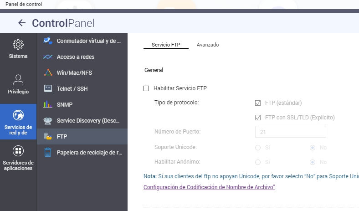
Task: Open Papelera de reciclaje de red
Action: click(x=82, y=152)
